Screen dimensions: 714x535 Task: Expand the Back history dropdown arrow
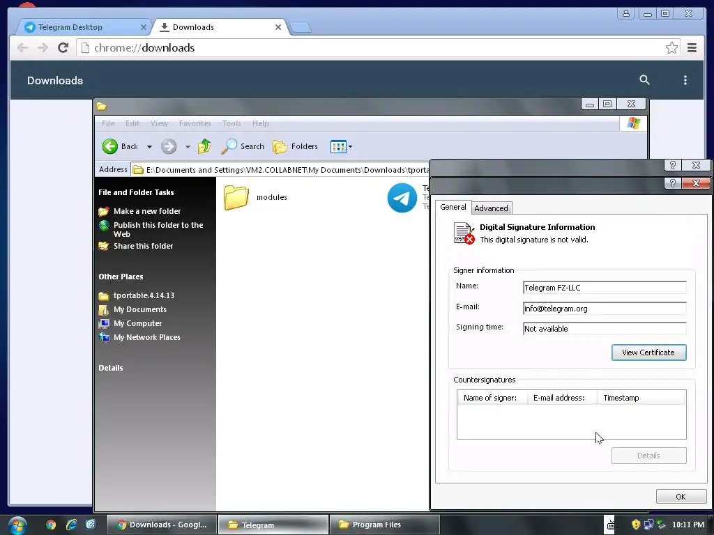(x=149, y=147)
